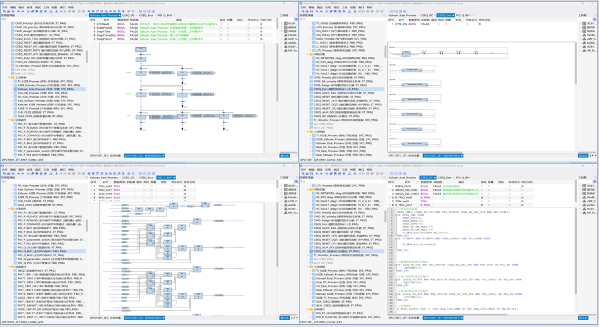Click program icon beside PID_Q_BH1 in bottom-left tree
Screen dimensions: 599x327
pos(15,251)
